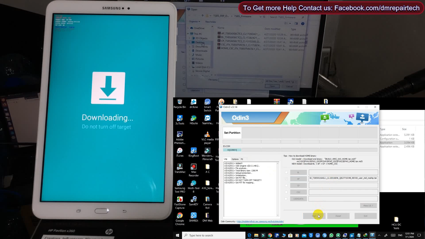
Task: Click the Odin3 log scroll-down arrow
Action: (278, 215)
